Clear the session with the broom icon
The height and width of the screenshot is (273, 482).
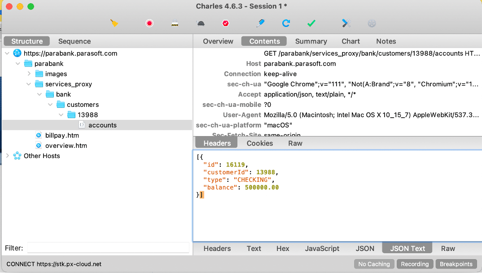pos(114,23)
